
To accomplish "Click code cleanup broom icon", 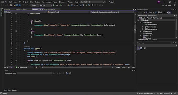I will point(36,67).
